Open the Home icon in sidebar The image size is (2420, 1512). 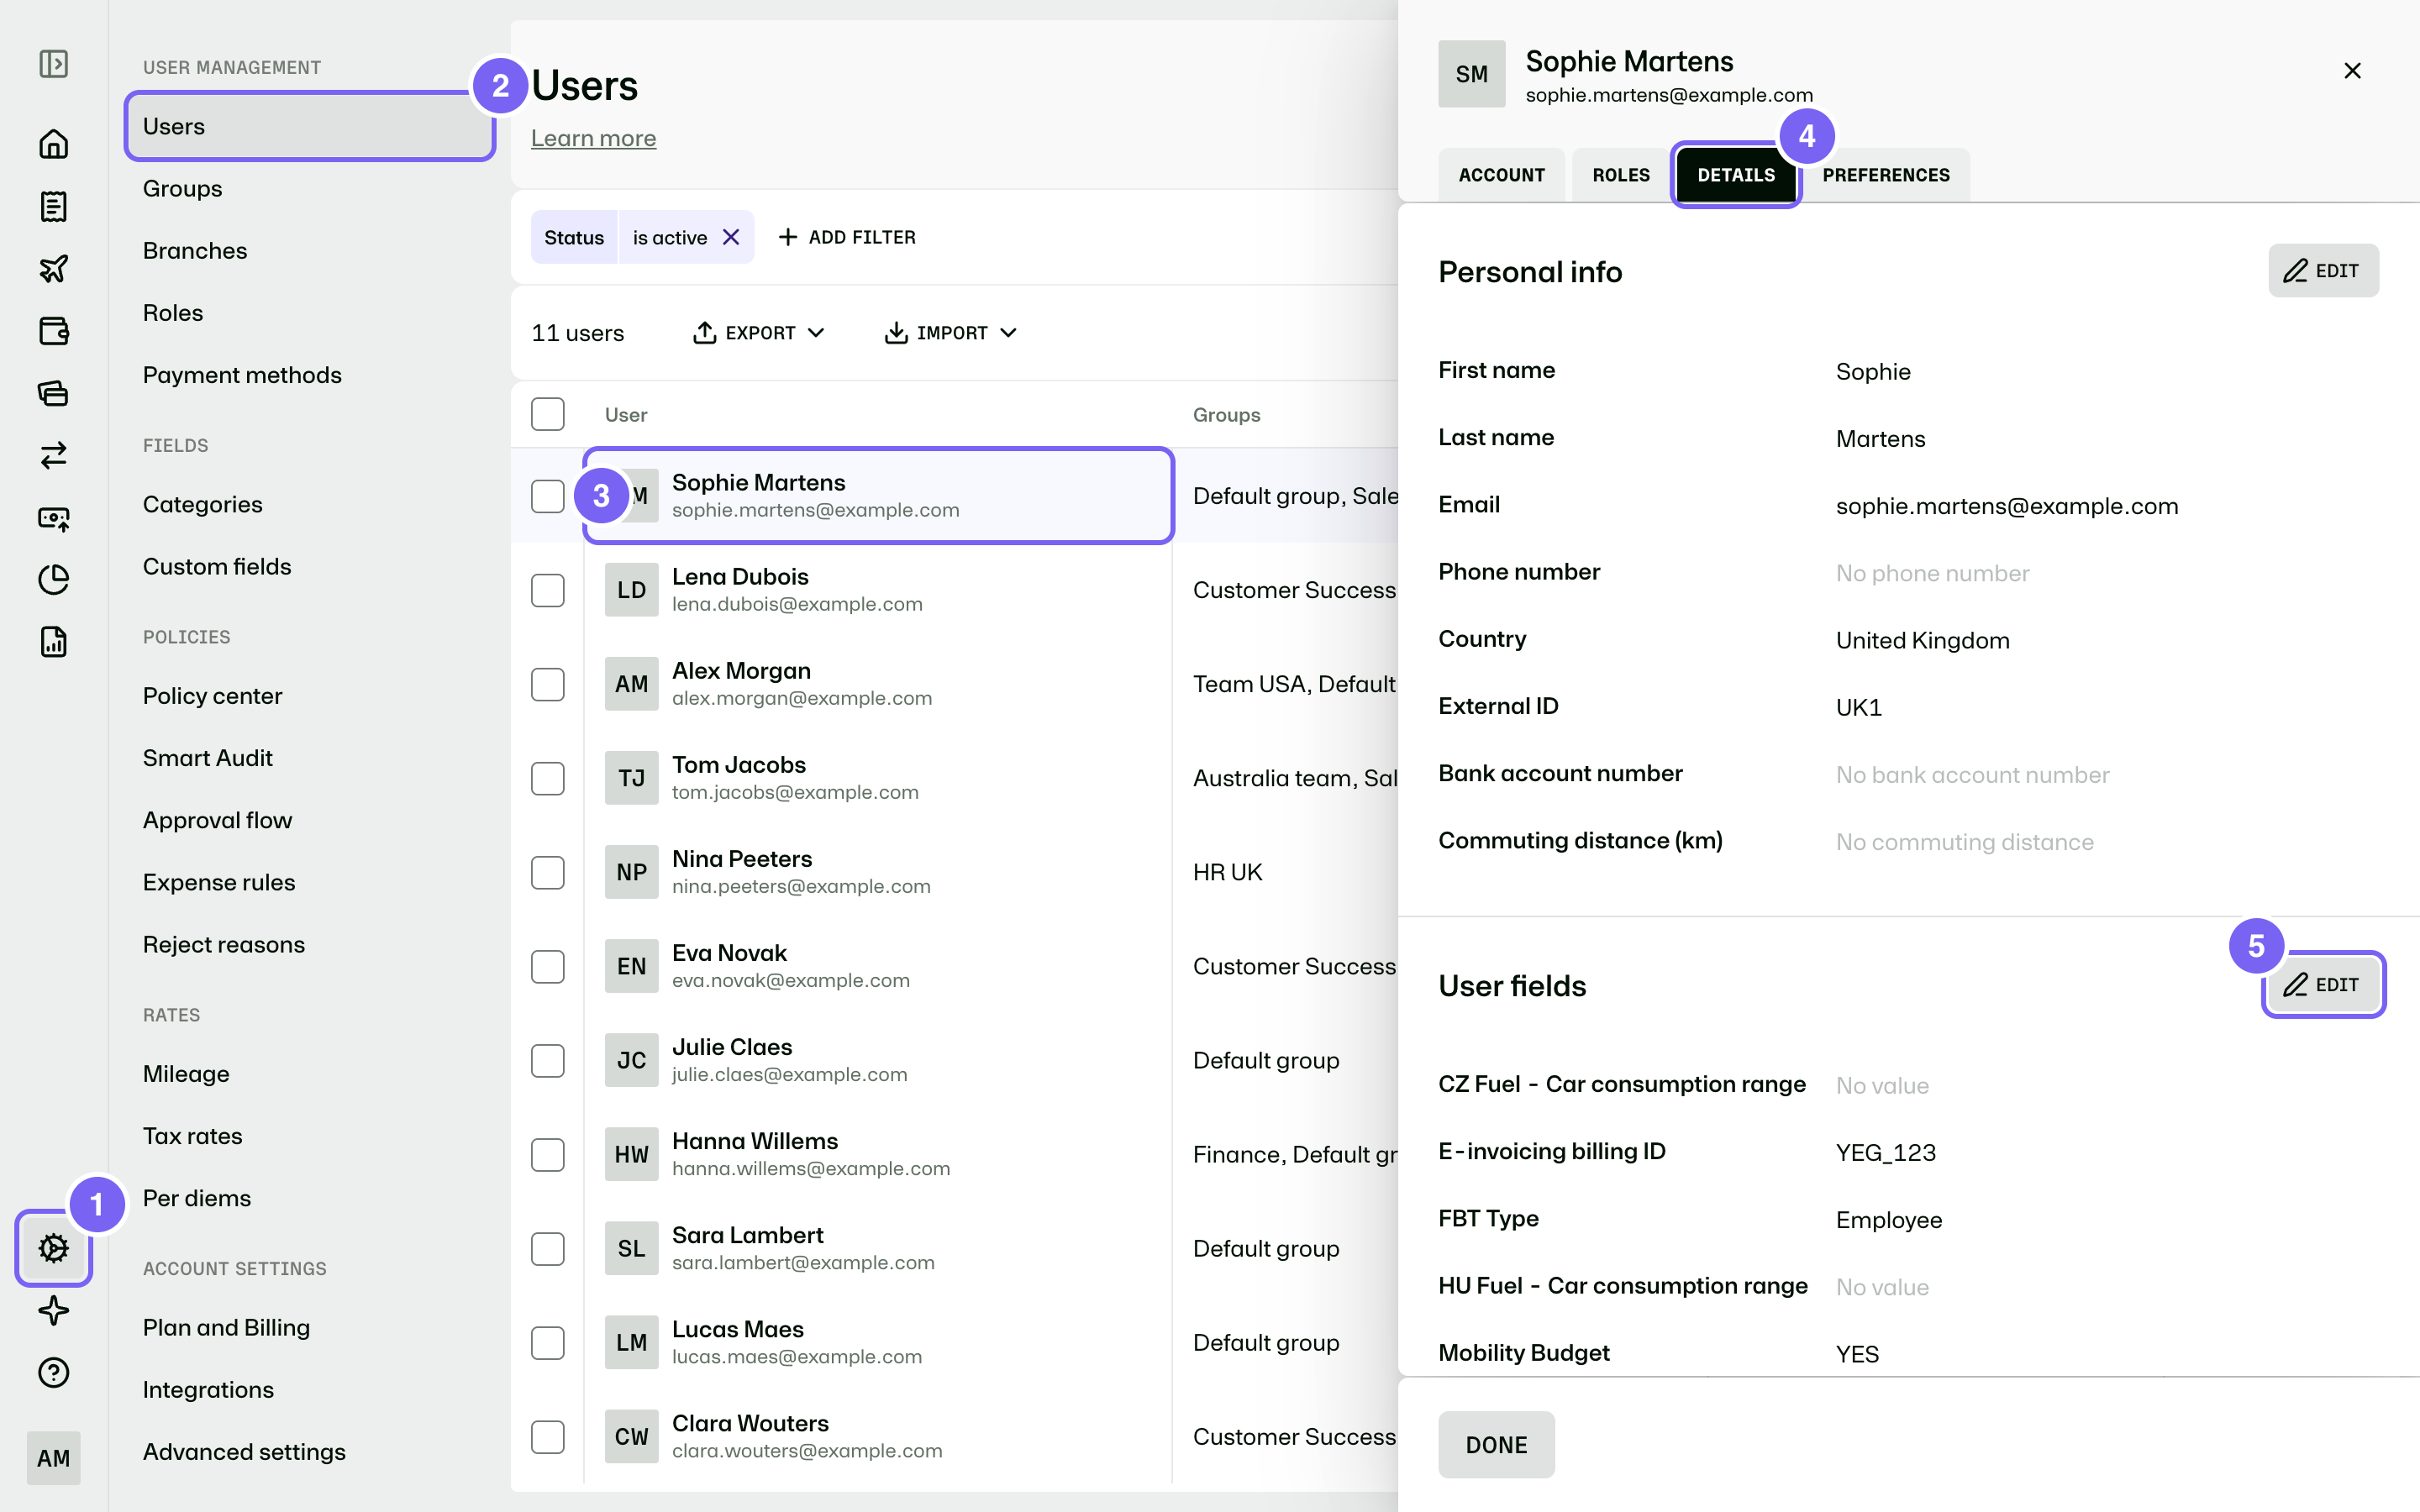click(53, 144)
